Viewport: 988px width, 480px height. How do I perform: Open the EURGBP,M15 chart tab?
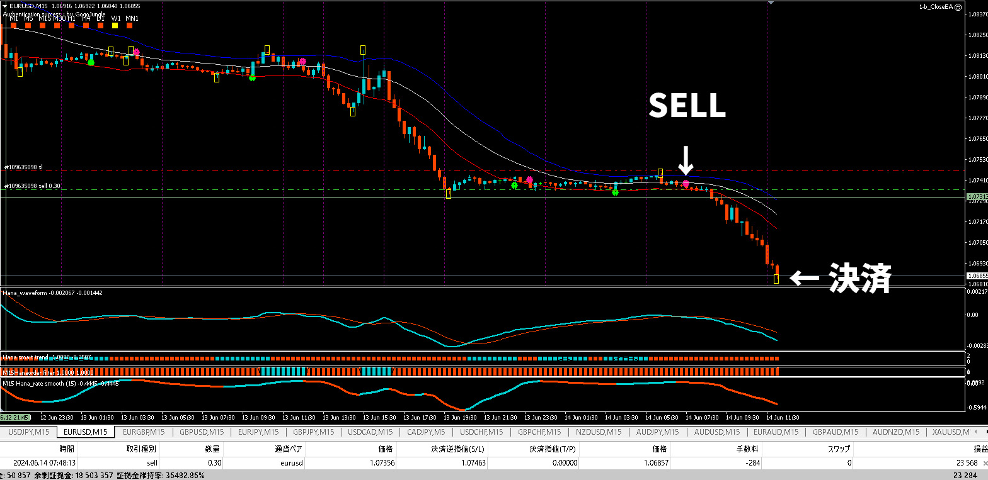pyautogui.click(x=144, y=432)
